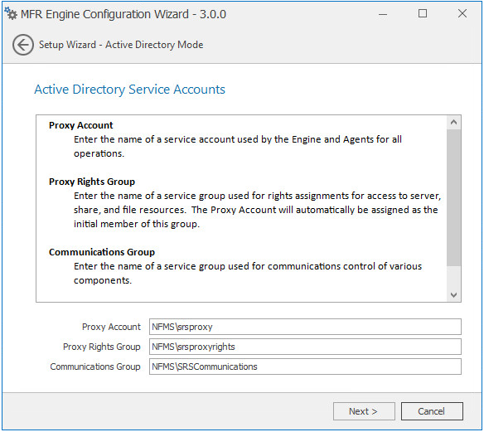Click the Active Directory Service Accounts heading
The width and height of the screenshot is (484, 432).
(129, 90)
